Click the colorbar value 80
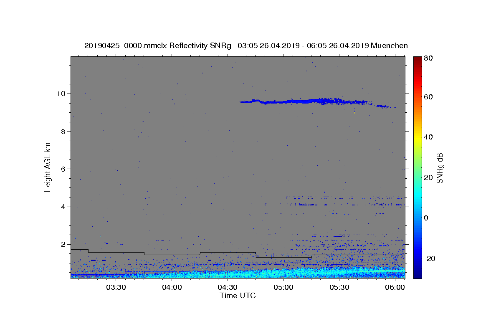 point(429,58)
